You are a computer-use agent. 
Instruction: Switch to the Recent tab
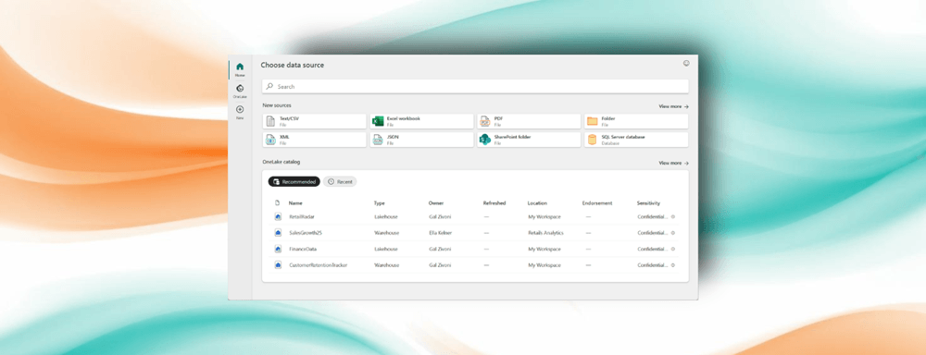click(340, 181)
